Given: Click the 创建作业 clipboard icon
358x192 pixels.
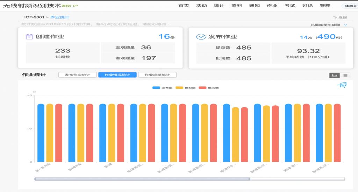Looking at the screenshot, I should coord(29,37).
